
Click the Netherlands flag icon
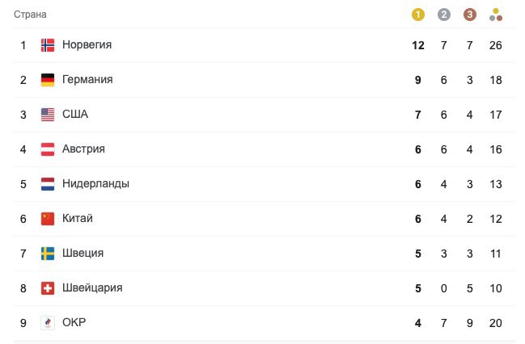pos(48,184)
